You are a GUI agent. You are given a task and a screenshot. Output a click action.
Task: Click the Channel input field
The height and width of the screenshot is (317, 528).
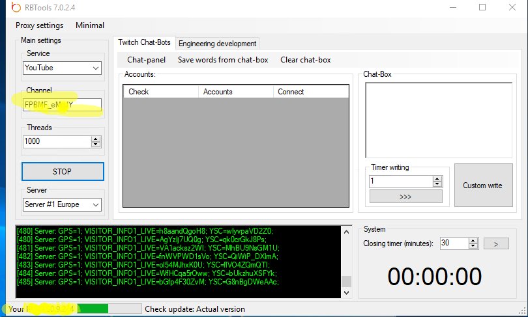pos(61,104)
